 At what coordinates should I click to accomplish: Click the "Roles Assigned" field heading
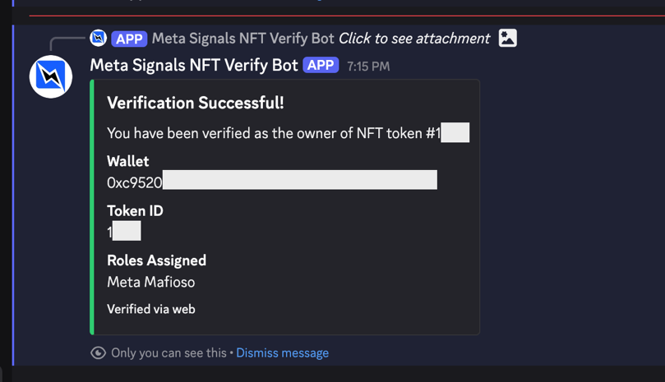click(x=156, y=260)
